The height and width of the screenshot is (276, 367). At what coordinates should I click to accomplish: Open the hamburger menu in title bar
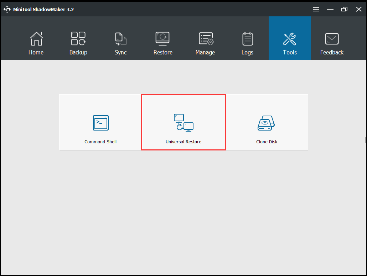point(316,9)
